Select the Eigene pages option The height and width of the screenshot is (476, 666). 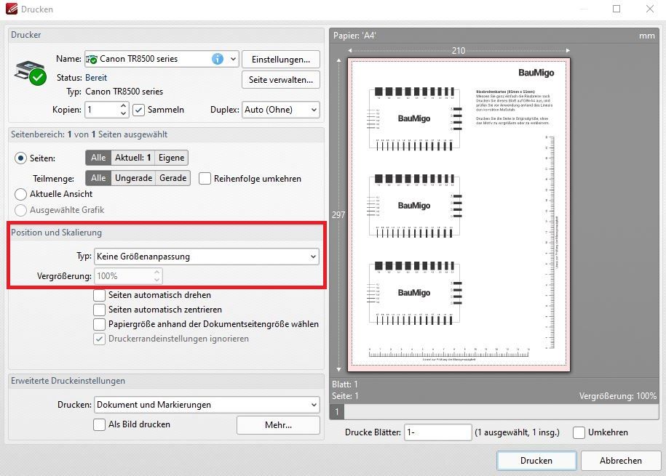tap(171, 158)
